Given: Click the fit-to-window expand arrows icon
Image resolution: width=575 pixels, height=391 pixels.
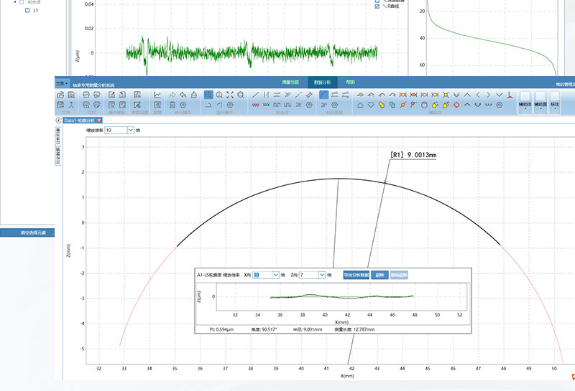Looking at the screenshot, I should pos(230,95).
